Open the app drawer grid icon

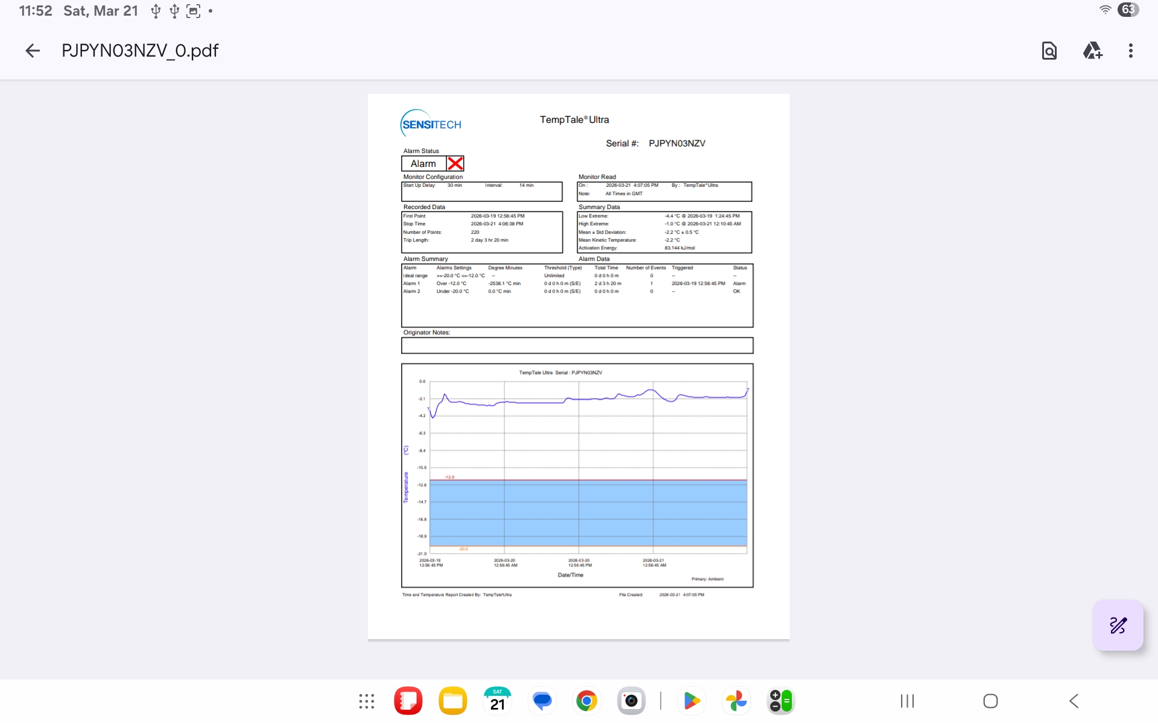366,701
